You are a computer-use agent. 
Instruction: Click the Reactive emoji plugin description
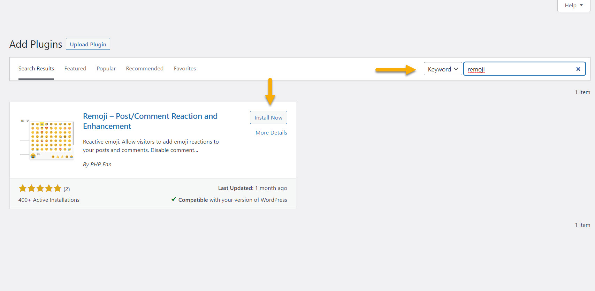click(151, 146)
